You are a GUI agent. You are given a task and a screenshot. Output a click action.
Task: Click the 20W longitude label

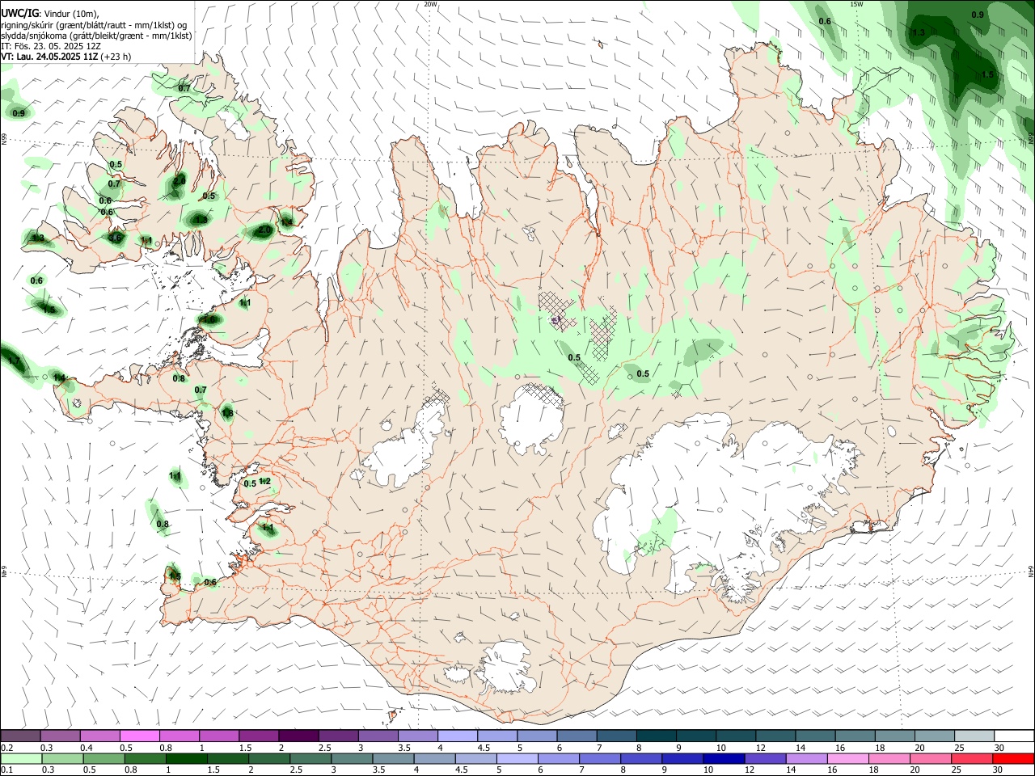430,4
